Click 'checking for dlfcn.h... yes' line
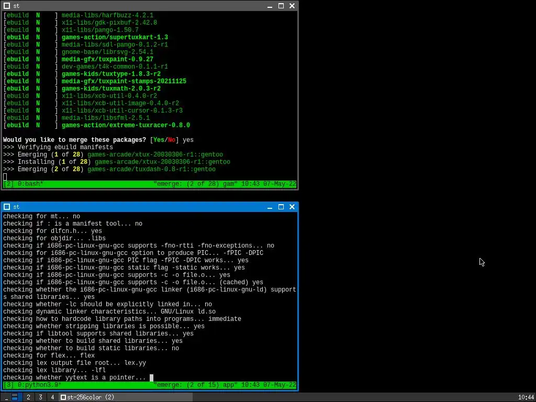This screenshot has width=536, height=402. click(53, 231)
